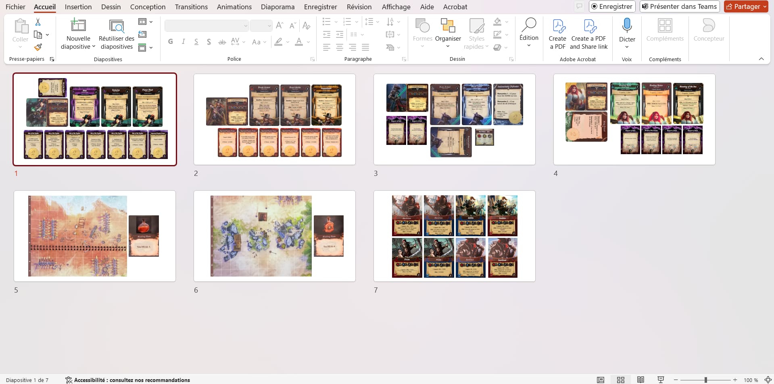Open Organiser arrange menu
Image resolution: width=774 pixels, height=384 pixels.
pyautogui.click(x=448, y=34)
